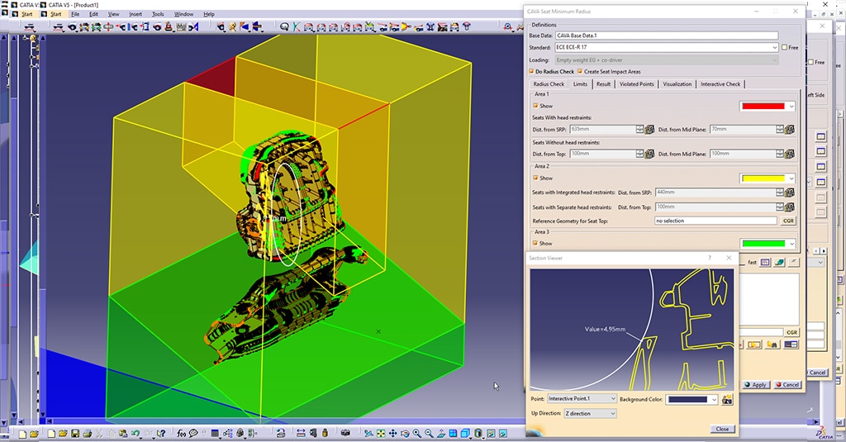846x442 pixels.
Task: Open the Area 3 green color dropdown
Action: tap(791, 244)
